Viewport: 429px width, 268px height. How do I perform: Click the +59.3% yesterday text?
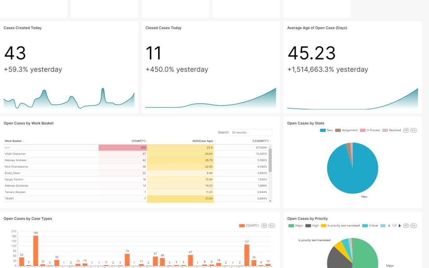(33, 69)
